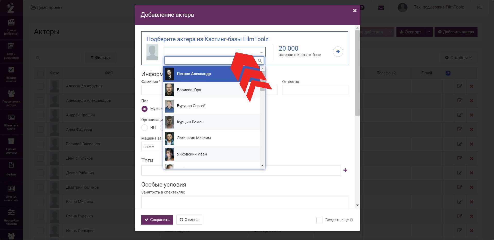494x240 pixels.
Task: Click the user avatar in header
Action: click(402, 7)
